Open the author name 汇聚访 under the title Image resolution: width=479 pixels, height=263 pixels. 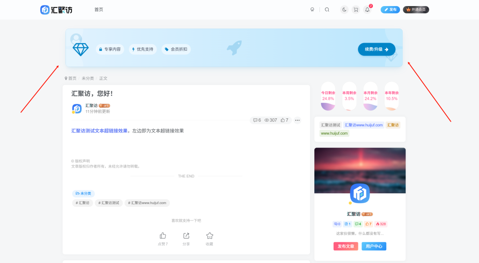(x=91, y=105)
